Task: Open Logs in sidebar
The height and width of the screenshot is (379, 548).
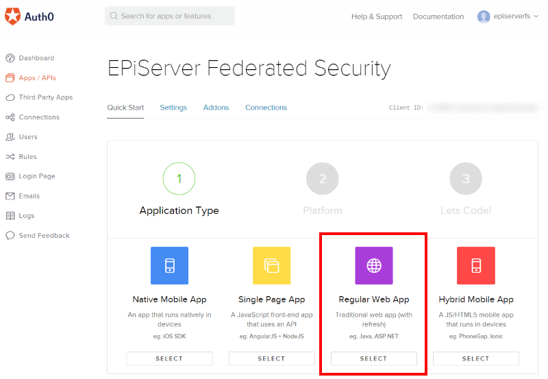Action: click(27, 216)
